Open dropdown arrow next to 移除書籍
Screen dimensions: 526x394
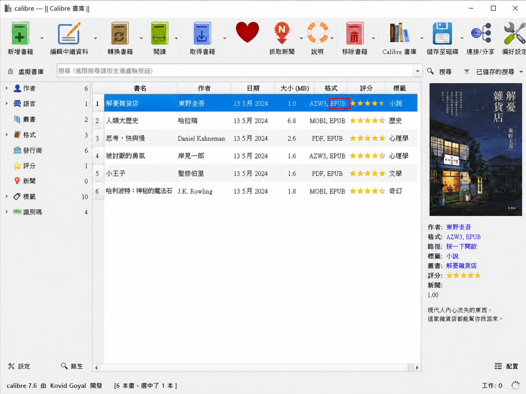coord(373,38)
